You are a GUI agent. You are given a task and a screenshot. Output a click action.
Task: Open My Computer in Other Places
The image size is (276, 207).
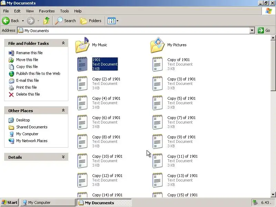(27, 134)
